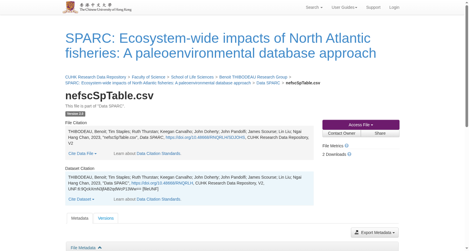Click the nefscSpTable.csv file heading
The image size is (469, 251).
click(109, 96)
